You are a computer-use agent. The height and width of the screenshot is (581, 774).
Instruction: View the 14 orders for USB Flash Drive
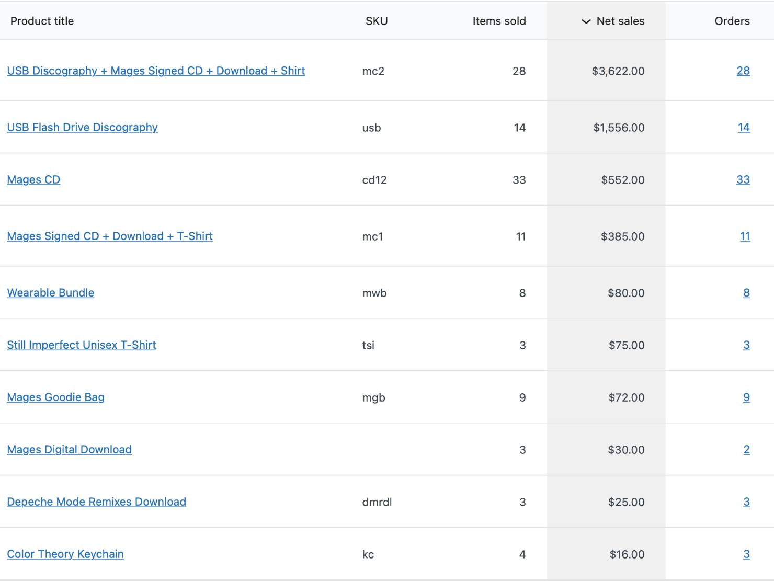pos(743,128)
